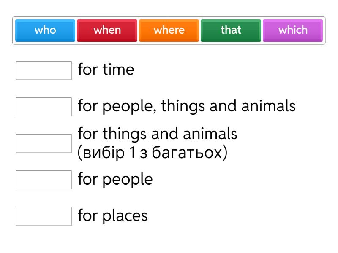Pick the 'when' word tile
Screen dimensions: 338x253
pyautogui.click(x=107, y=30)
